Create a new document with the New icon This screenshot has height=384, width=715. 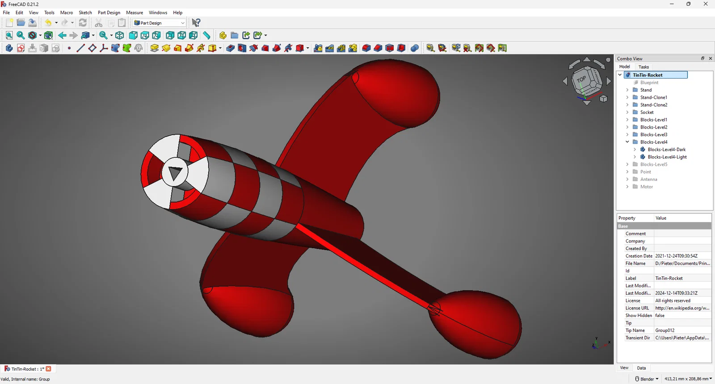tap(9, 23)
